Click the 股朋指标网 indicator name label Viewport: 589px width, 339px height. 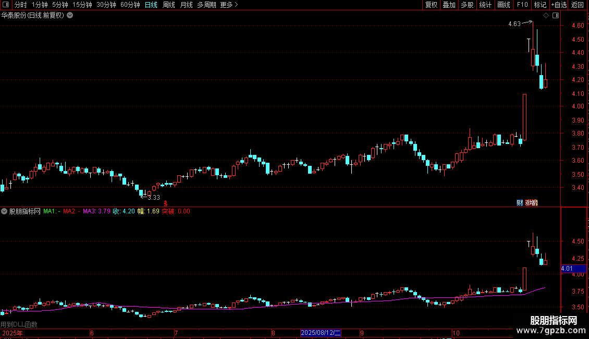25,212
